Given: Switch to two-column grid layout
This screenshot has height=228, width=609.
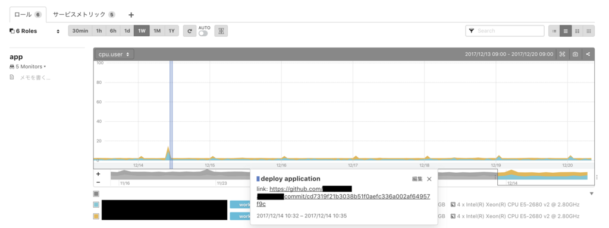Looking at the screenshot, I should [577, 31].
